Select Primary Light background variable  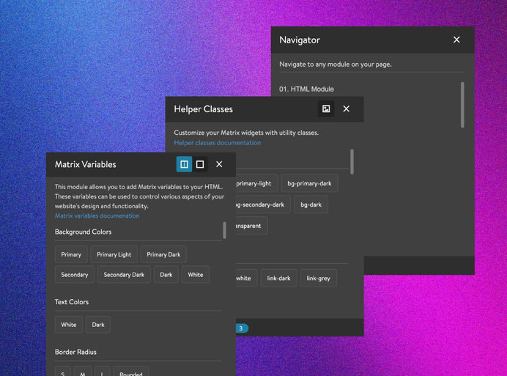tap(114, 254)
